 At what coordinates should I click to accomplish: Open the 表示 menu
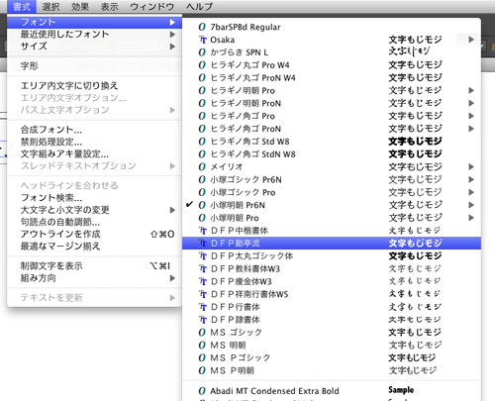pos(109,6)
